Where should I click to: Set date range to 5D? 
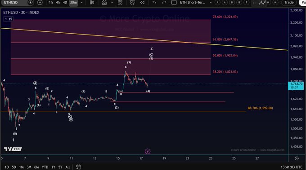tap(14, 167)
